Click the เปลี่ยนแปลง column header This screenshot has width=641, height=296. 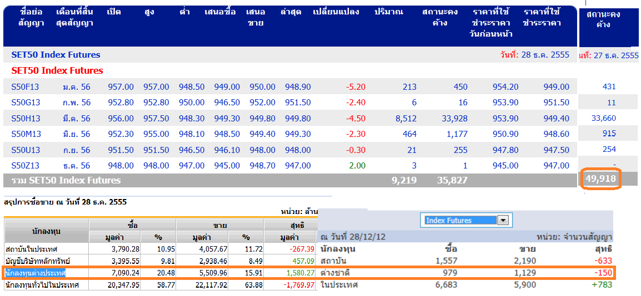point(336,12)
